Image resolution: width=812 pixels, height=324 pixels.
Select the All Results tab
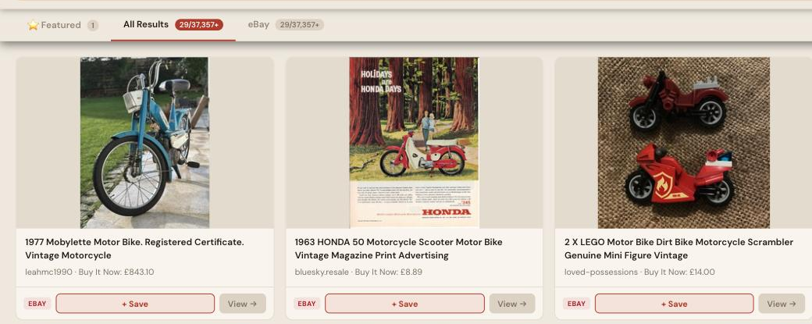(173, 25)
